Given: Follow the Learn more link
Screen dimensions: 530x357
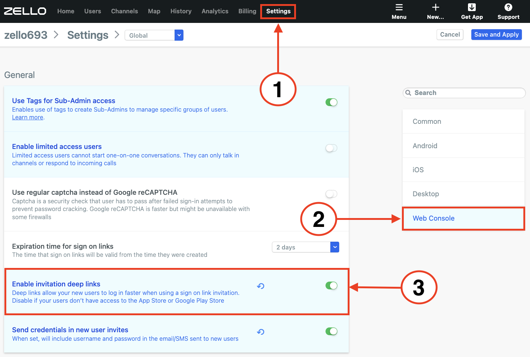Looking at the screenshot, I should [x=28, y=117].
